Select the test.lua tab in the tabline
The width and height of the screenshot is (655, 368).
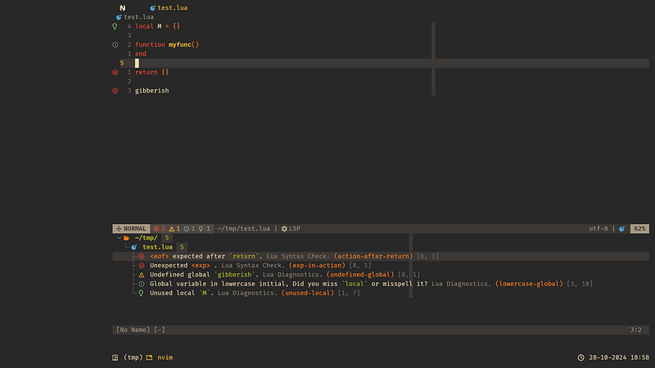click(x=169, y=8)
